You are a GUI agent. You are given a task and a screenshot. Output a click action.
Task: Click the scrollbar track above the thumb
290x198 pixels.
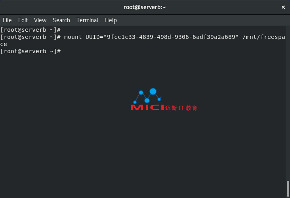point(288,103)
